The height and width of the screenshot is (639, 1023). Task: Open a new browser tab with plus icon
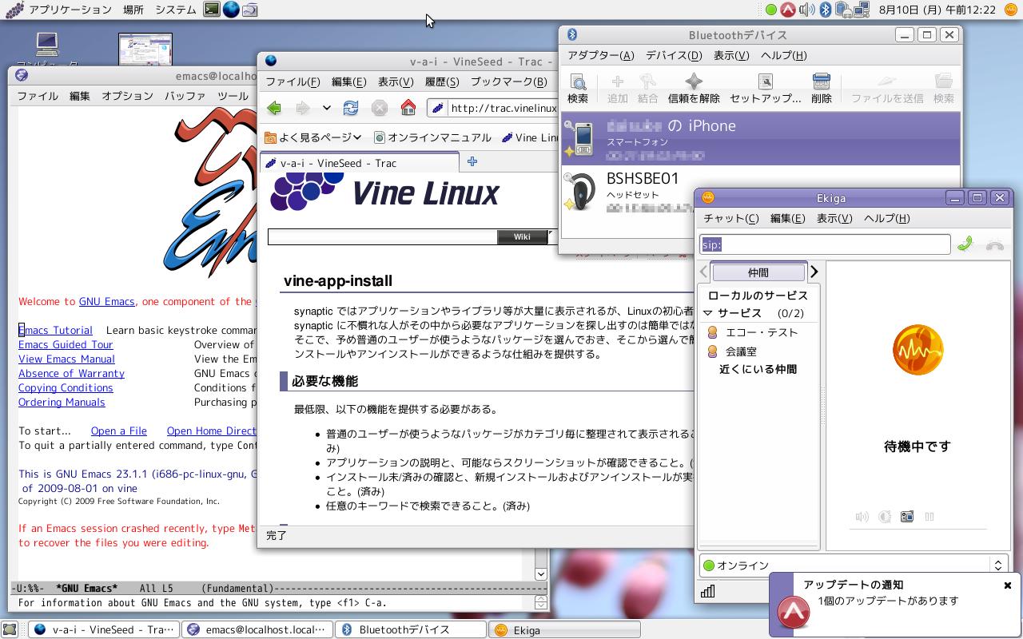(x=472, y=161)
